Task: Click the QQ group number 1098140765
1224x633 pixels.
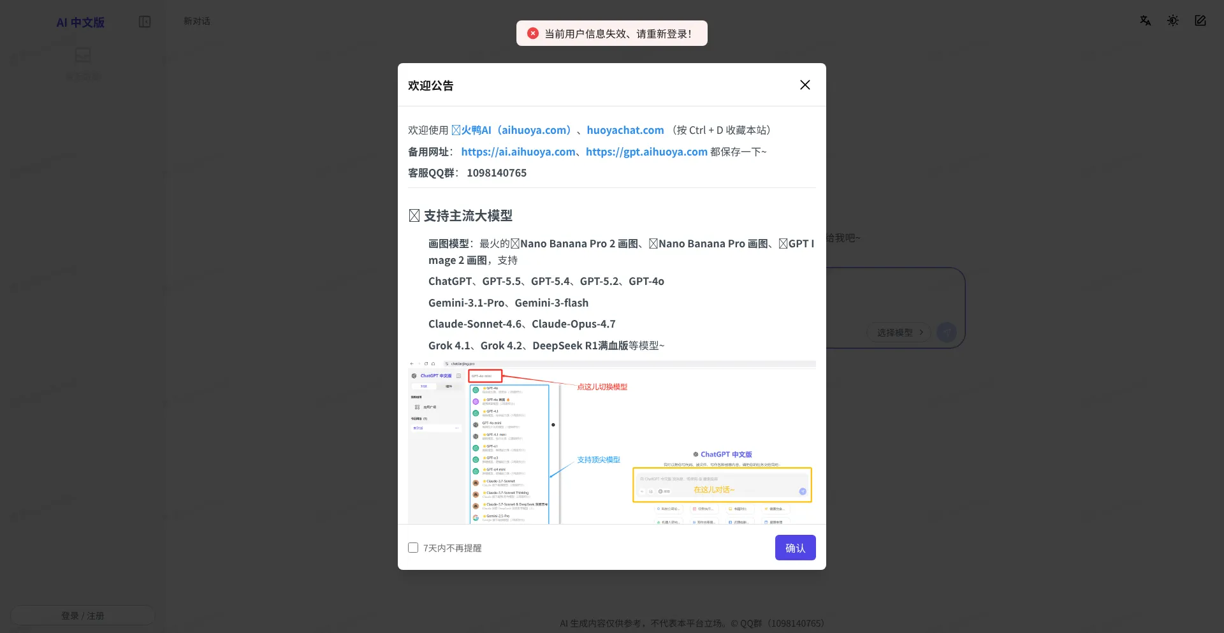Action: (497, 173)
